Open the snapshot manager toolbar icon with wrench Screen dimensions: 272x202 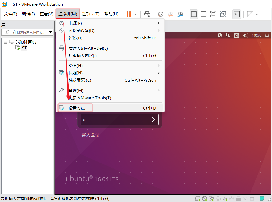pos(180,14)
